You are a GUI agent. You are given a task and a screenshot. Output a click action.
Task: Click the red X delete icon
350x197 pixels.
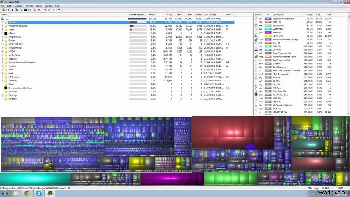pos(39,10)
